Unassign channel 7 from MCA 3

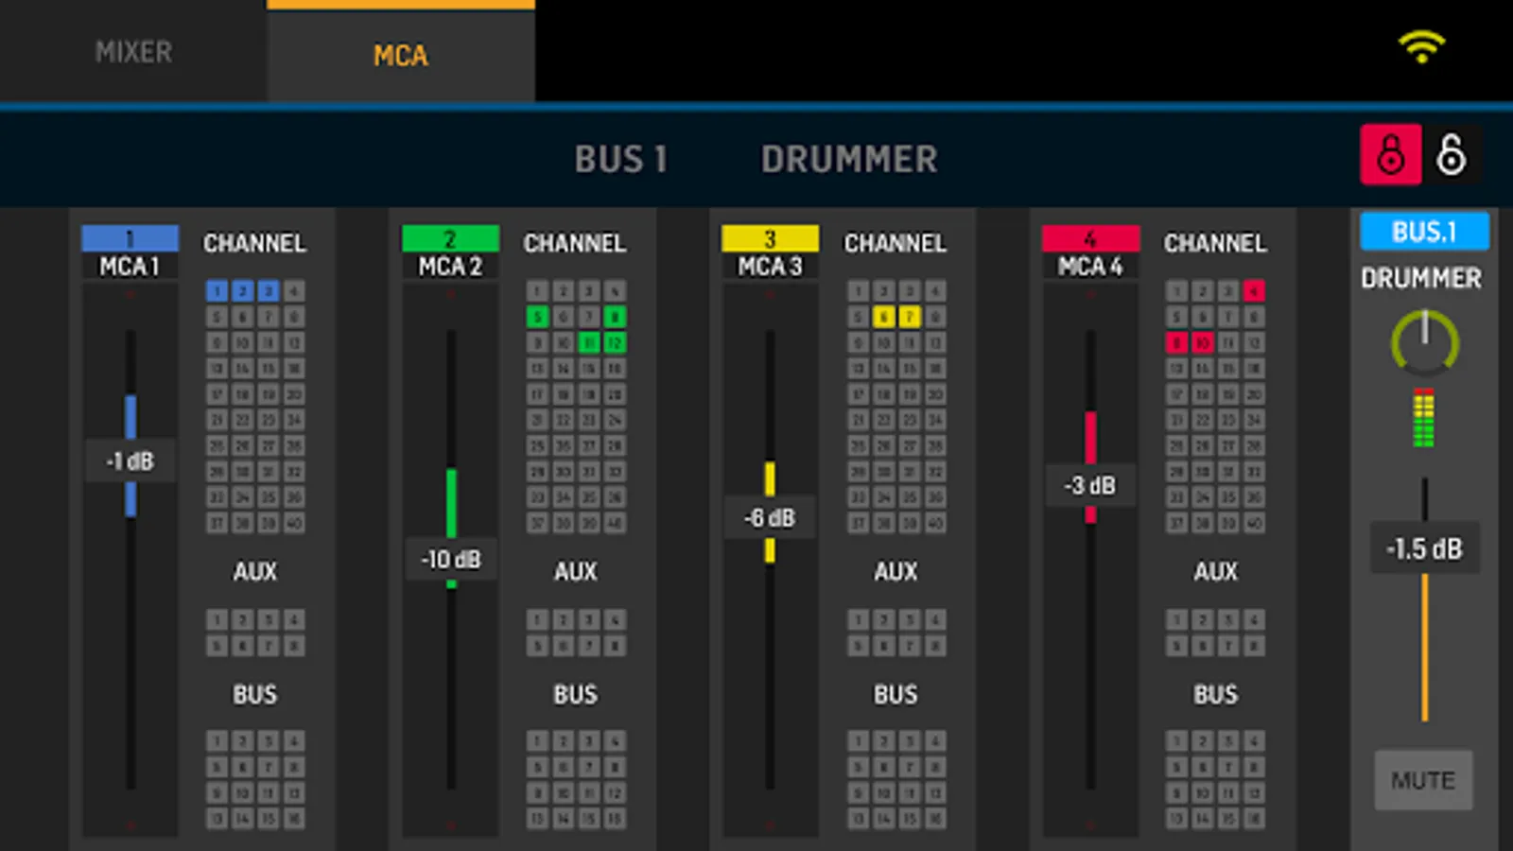[x=910, y=317]
